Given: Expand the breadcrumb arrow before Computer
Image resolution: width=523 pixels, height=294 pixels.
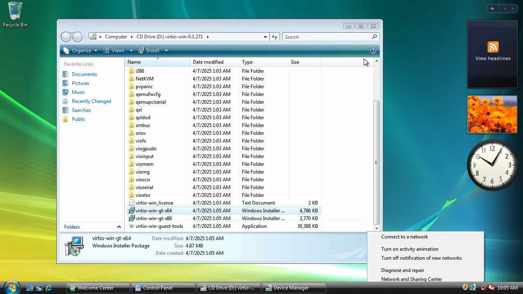Looking at the screenshot, I should (101, 37).
